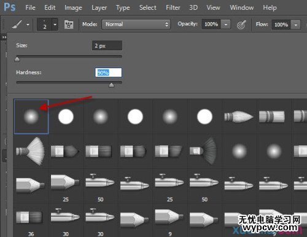Click the Opacity 100% field
307x237 pixels.
211,25
